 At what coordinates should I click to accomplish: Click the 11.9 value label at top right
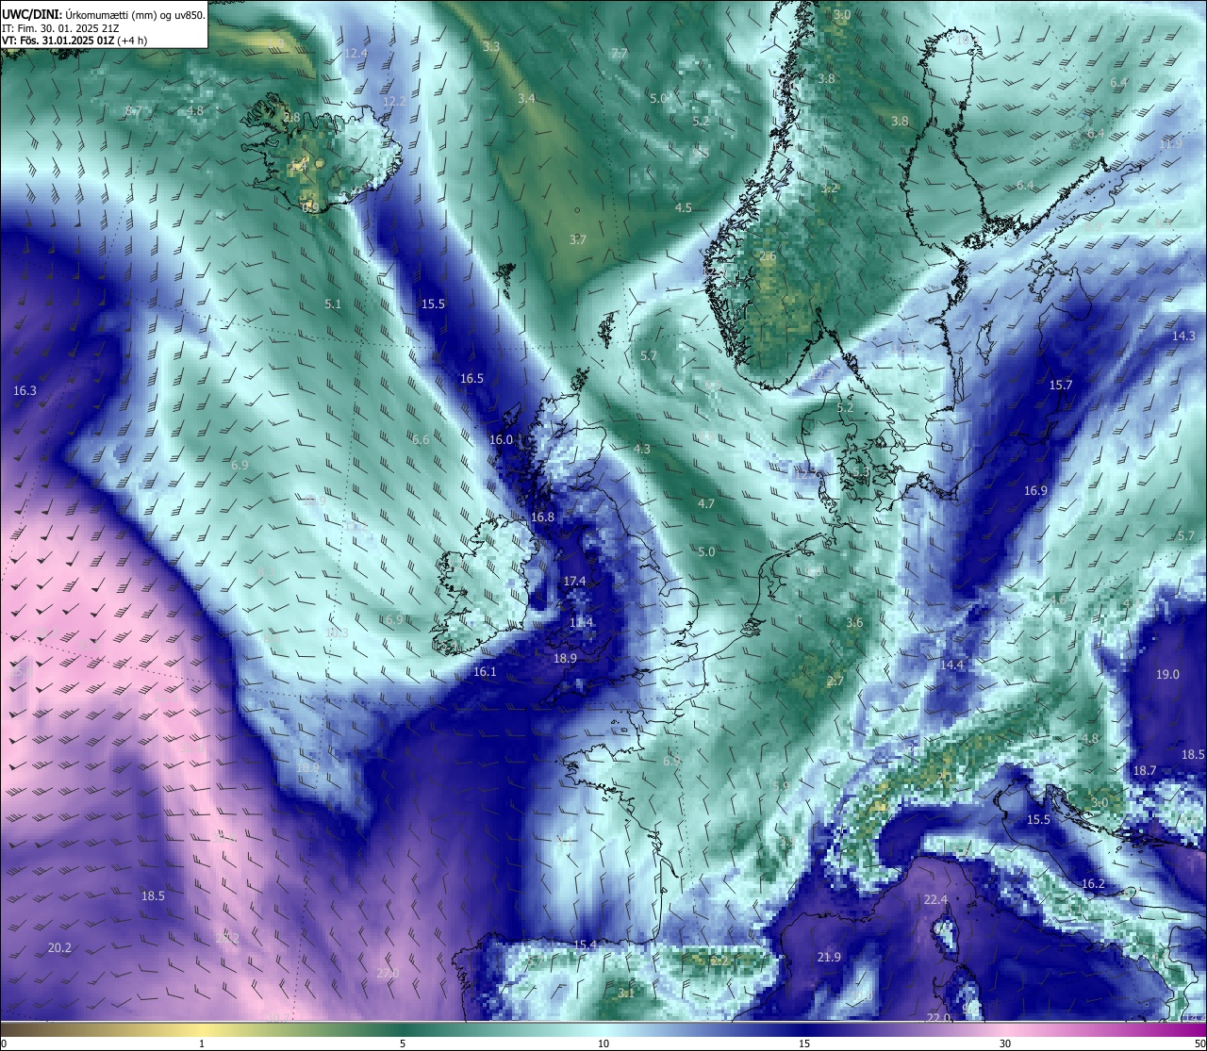(1171, 143)
